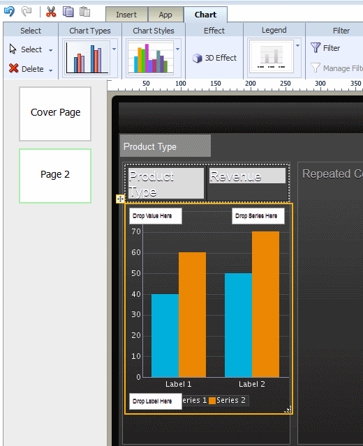The height and width of the screenshot is (446, 363).
Task: Click the Legend position preview icon
Action: [x=272, y=56]
